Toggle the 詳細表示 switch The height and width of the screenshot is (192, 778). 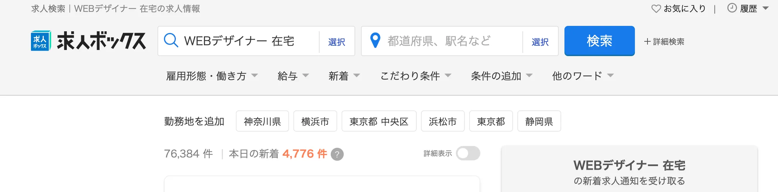click(468, 153)
